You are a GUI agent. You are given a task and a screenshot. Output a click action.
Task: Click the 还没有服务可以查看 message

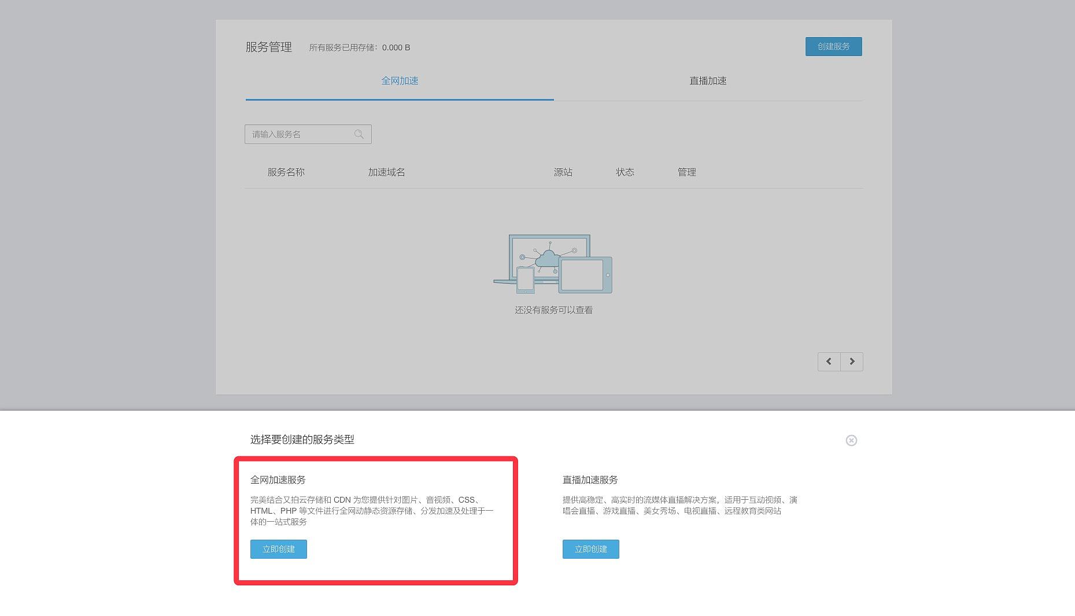pyautogui.click(x=553, y=310)
